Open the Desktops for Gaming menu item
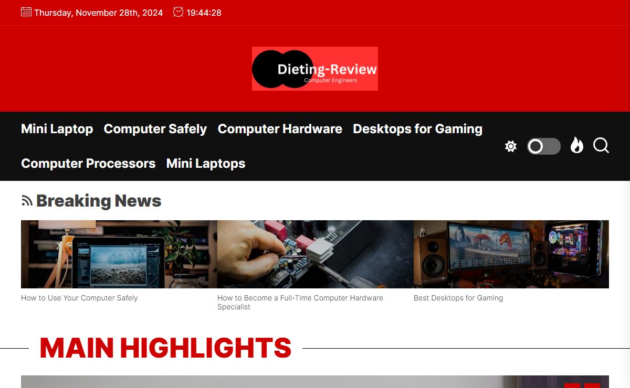Screen dimensions: 630x388 point(417,129)
